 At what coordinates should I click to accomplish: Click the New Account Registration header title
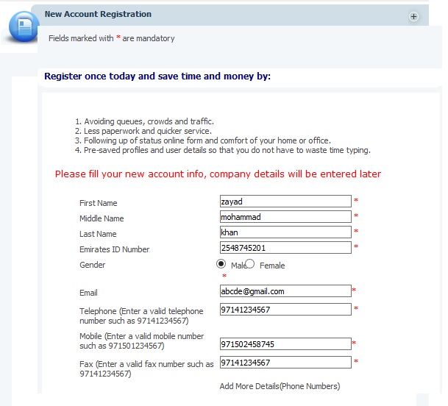[x=98, y=14]
